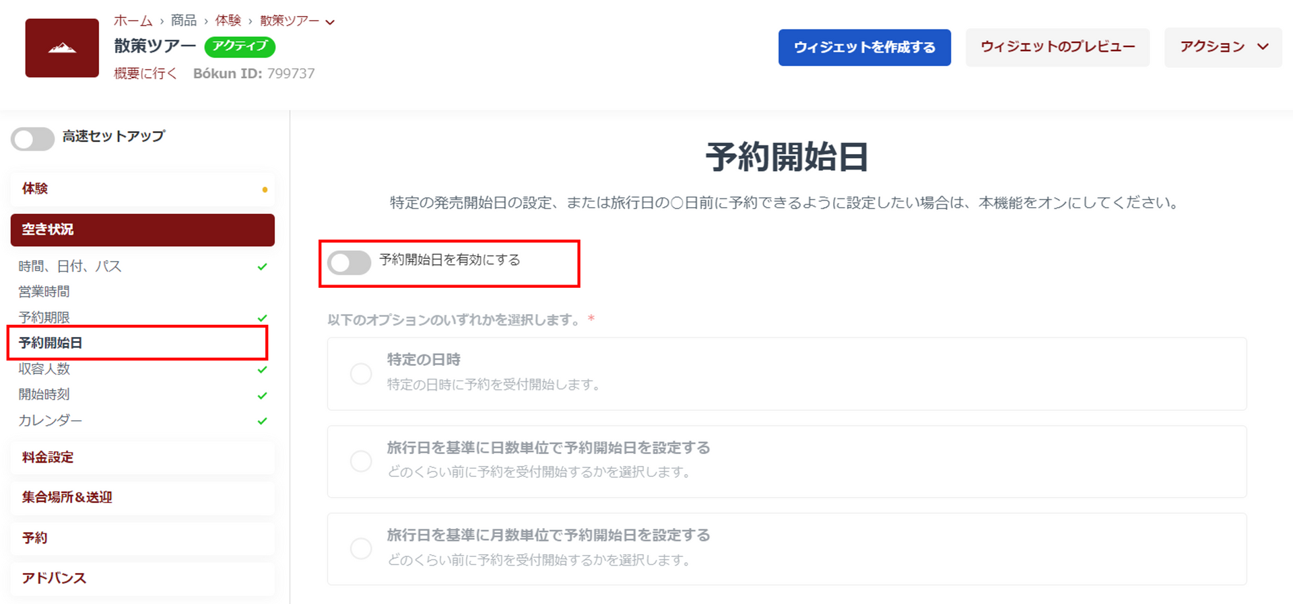This screenshot has height=604, width=1293.
Task: Choose the 日数単位 booking start radio option
Action: coord(361,461)
